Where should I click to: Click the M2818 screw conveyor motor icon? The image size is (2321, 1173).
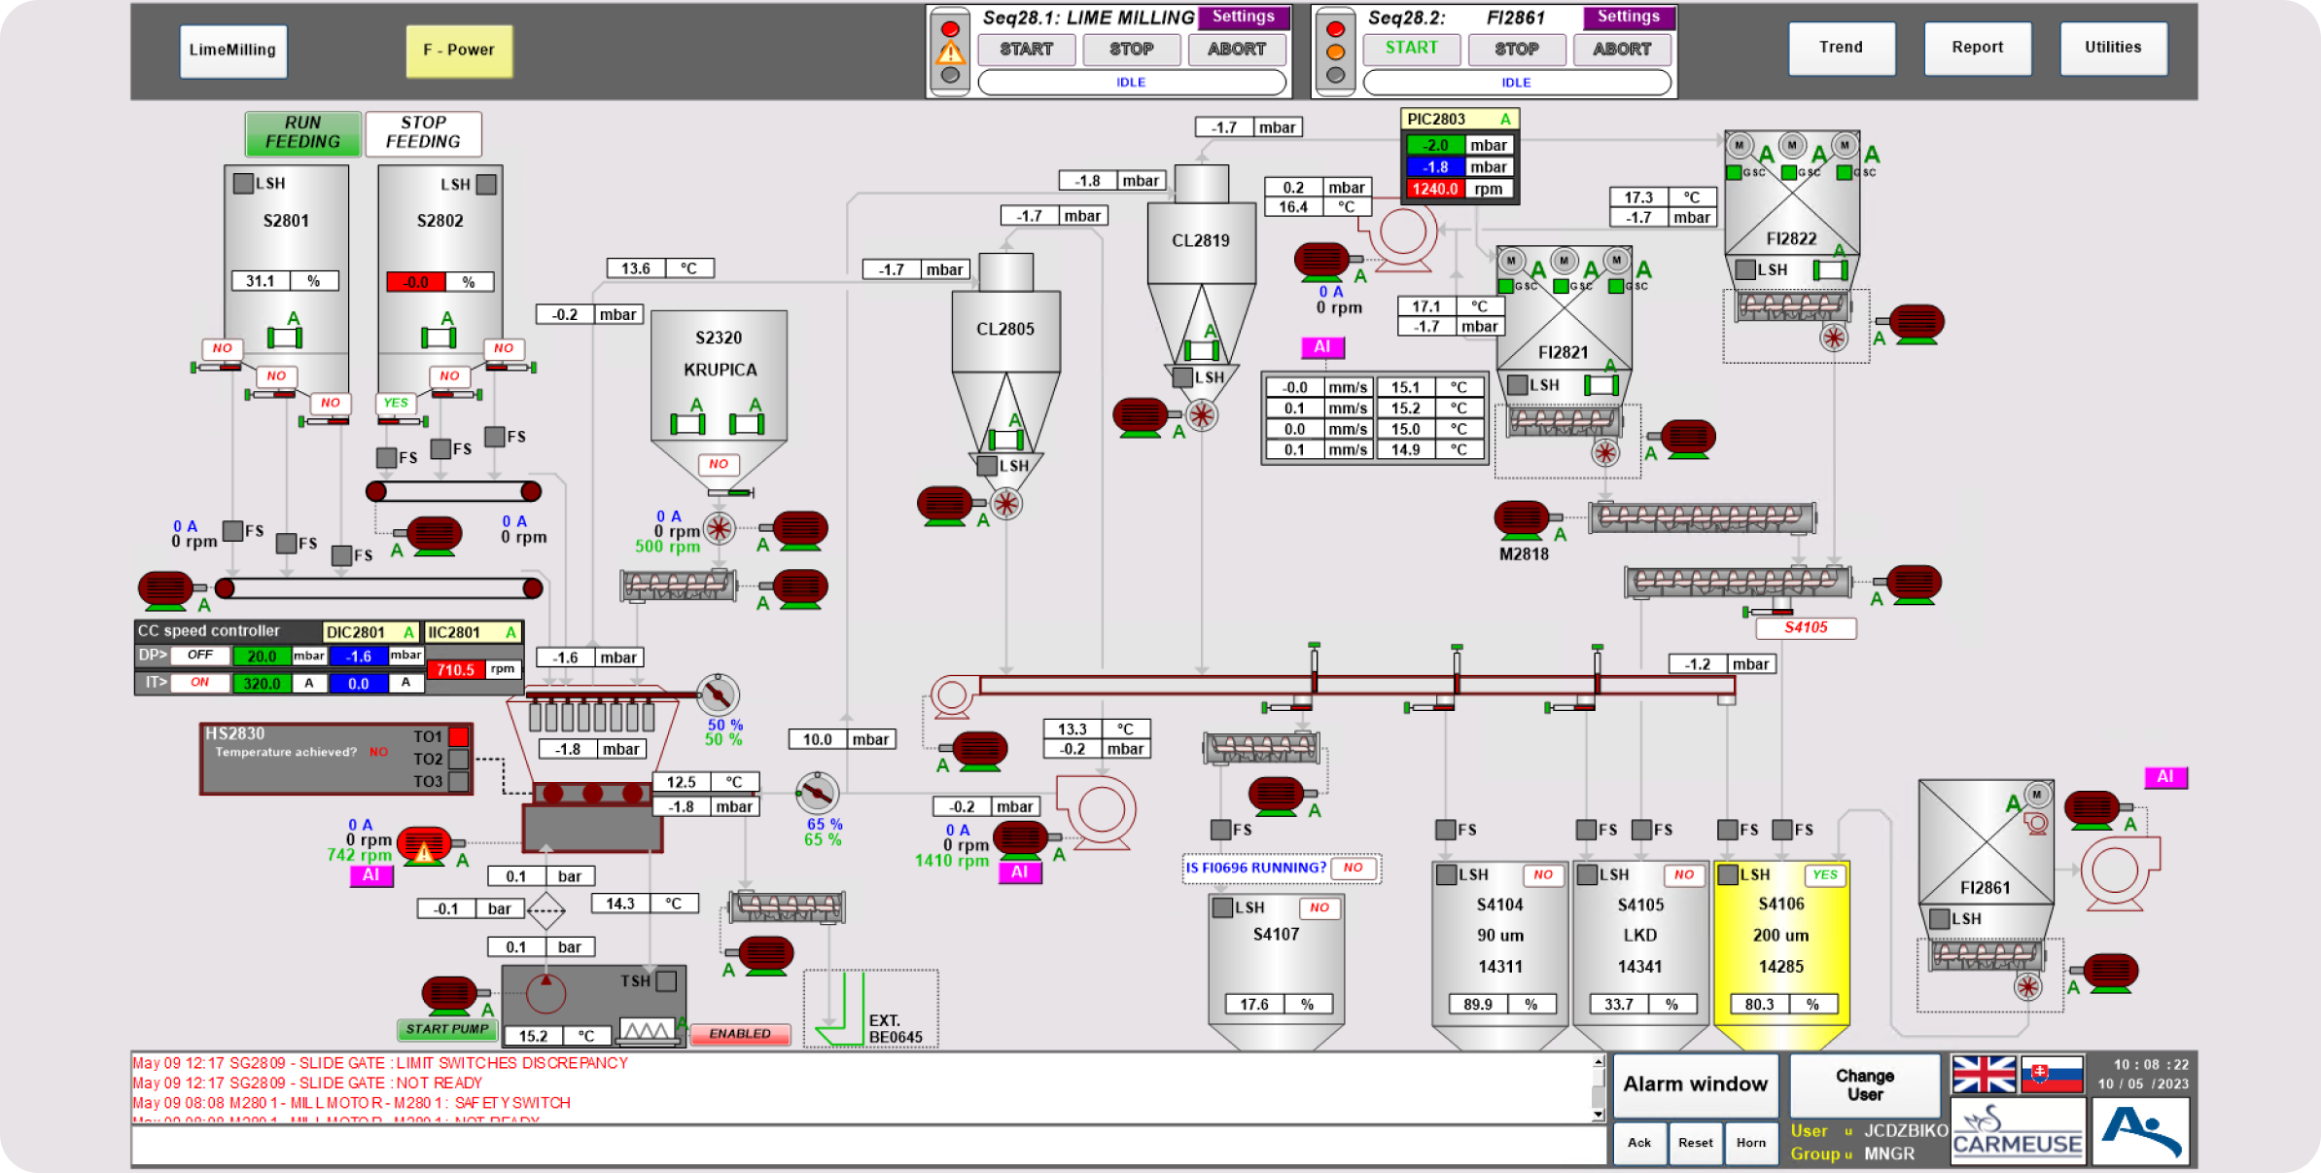pos(1521,518)
